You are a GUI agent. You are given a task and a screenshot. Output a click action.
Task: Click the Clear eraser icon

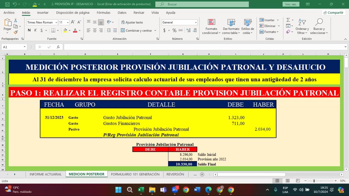(x=288, y=32)
